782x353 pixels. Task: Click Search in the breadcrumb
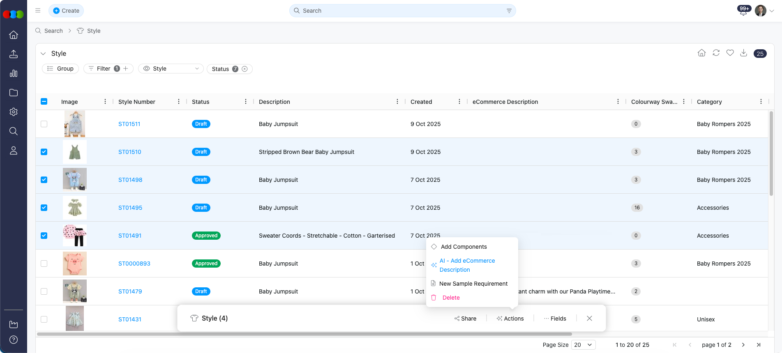pos(53,31)
